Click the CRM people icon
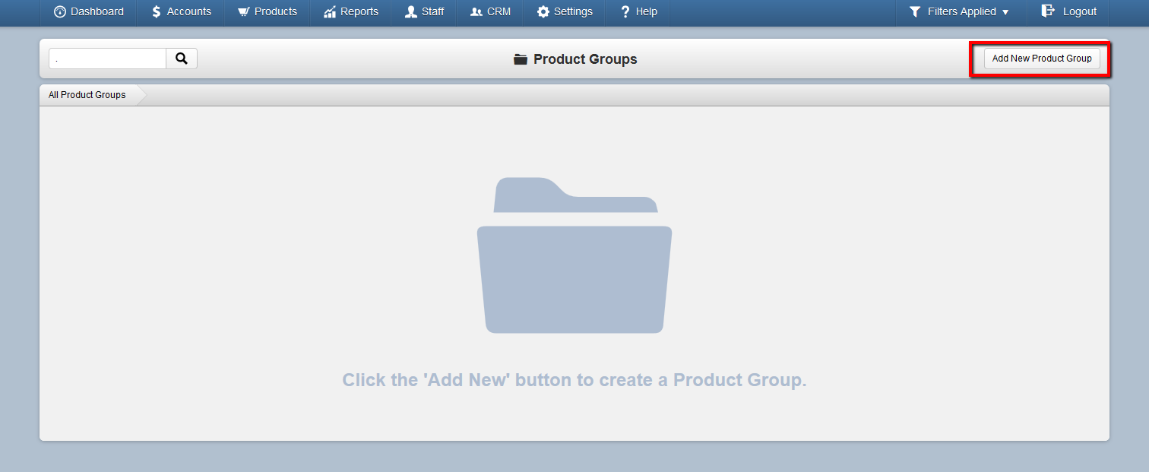The image size is (1149, 472). pos(476,11)
